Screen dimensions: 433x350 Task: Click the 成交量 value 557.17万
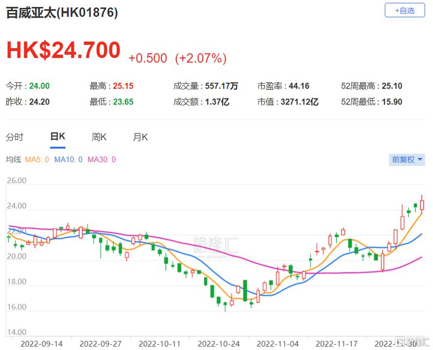point(221,86)
